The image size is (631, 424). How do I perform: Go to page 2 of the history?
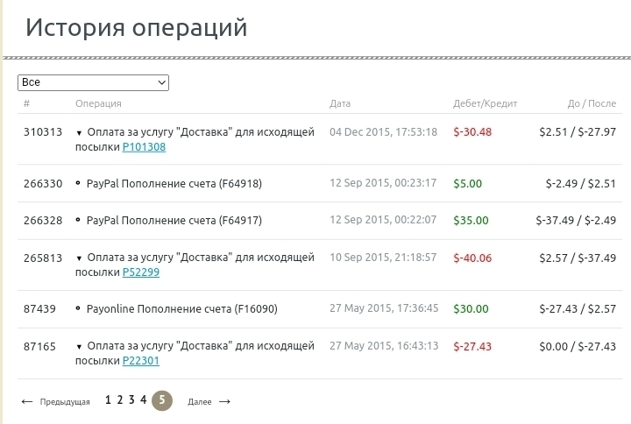coord(120,400)
